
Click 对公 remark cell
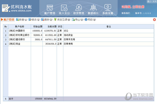point(109,31)
